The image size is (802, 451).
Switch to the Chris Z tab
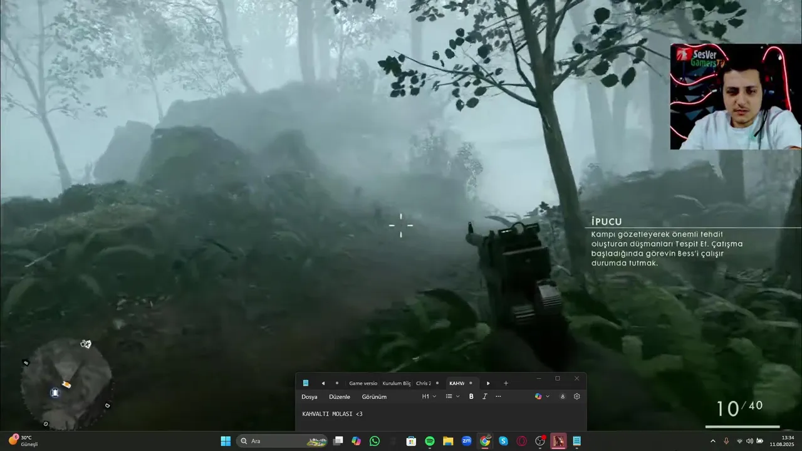(x=424, y=383)
